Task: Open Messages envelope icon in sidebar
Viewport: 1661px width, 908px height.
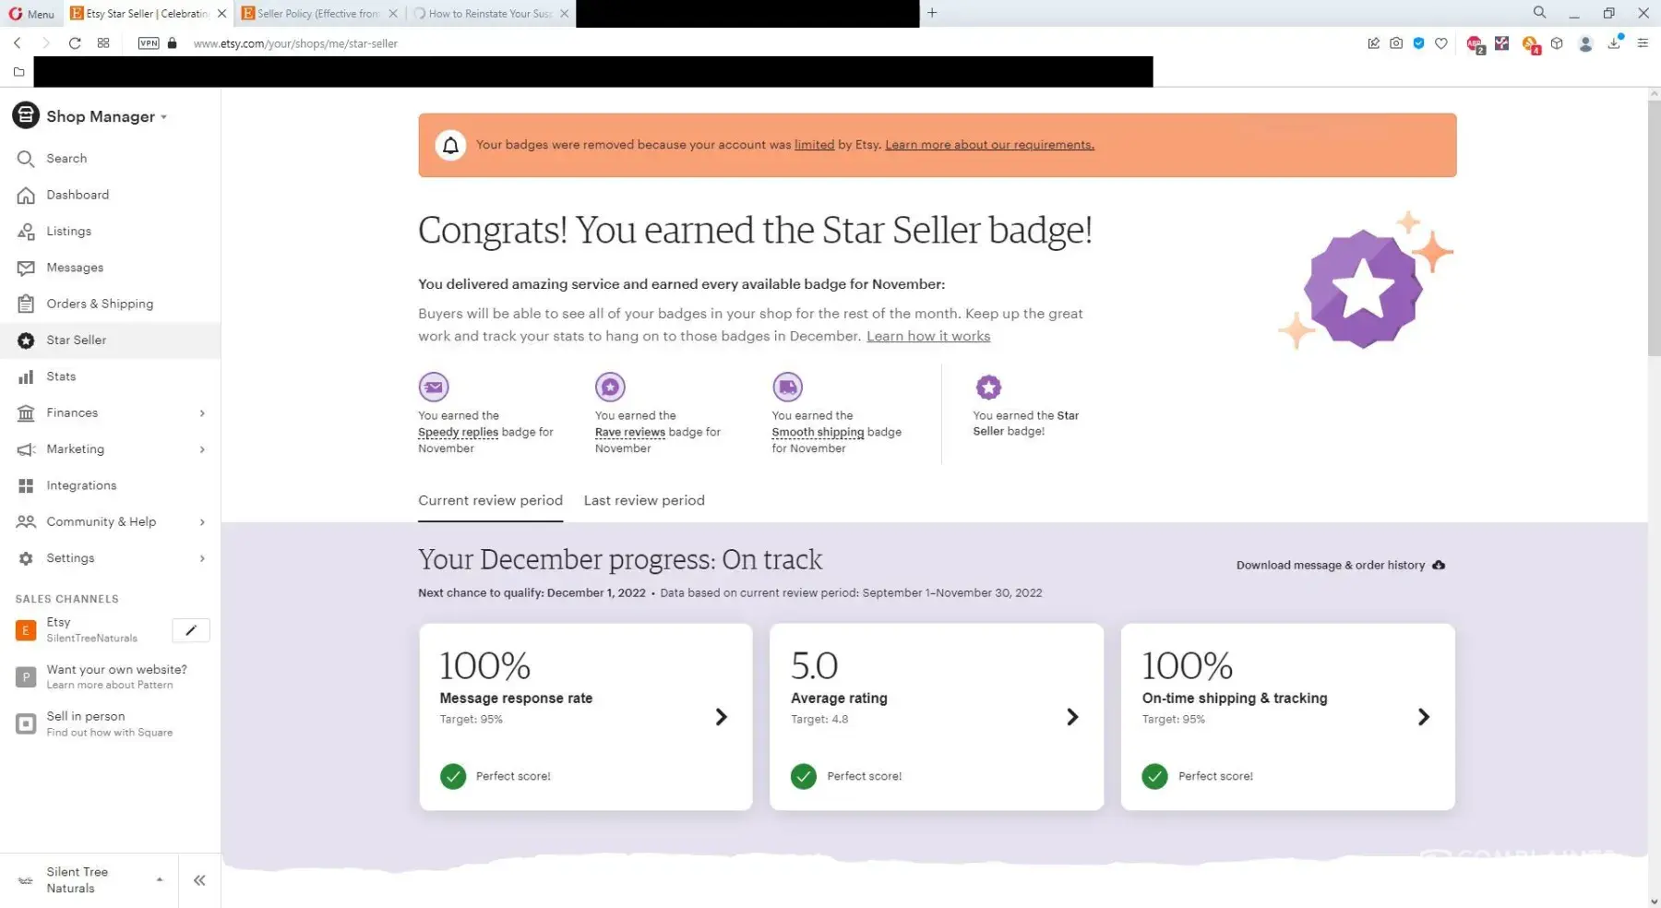Action: (x=26, y=268)
